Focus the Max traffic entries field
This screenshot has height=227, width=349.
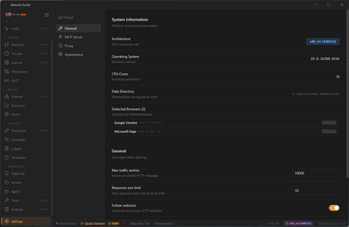(x=316, y=173)
